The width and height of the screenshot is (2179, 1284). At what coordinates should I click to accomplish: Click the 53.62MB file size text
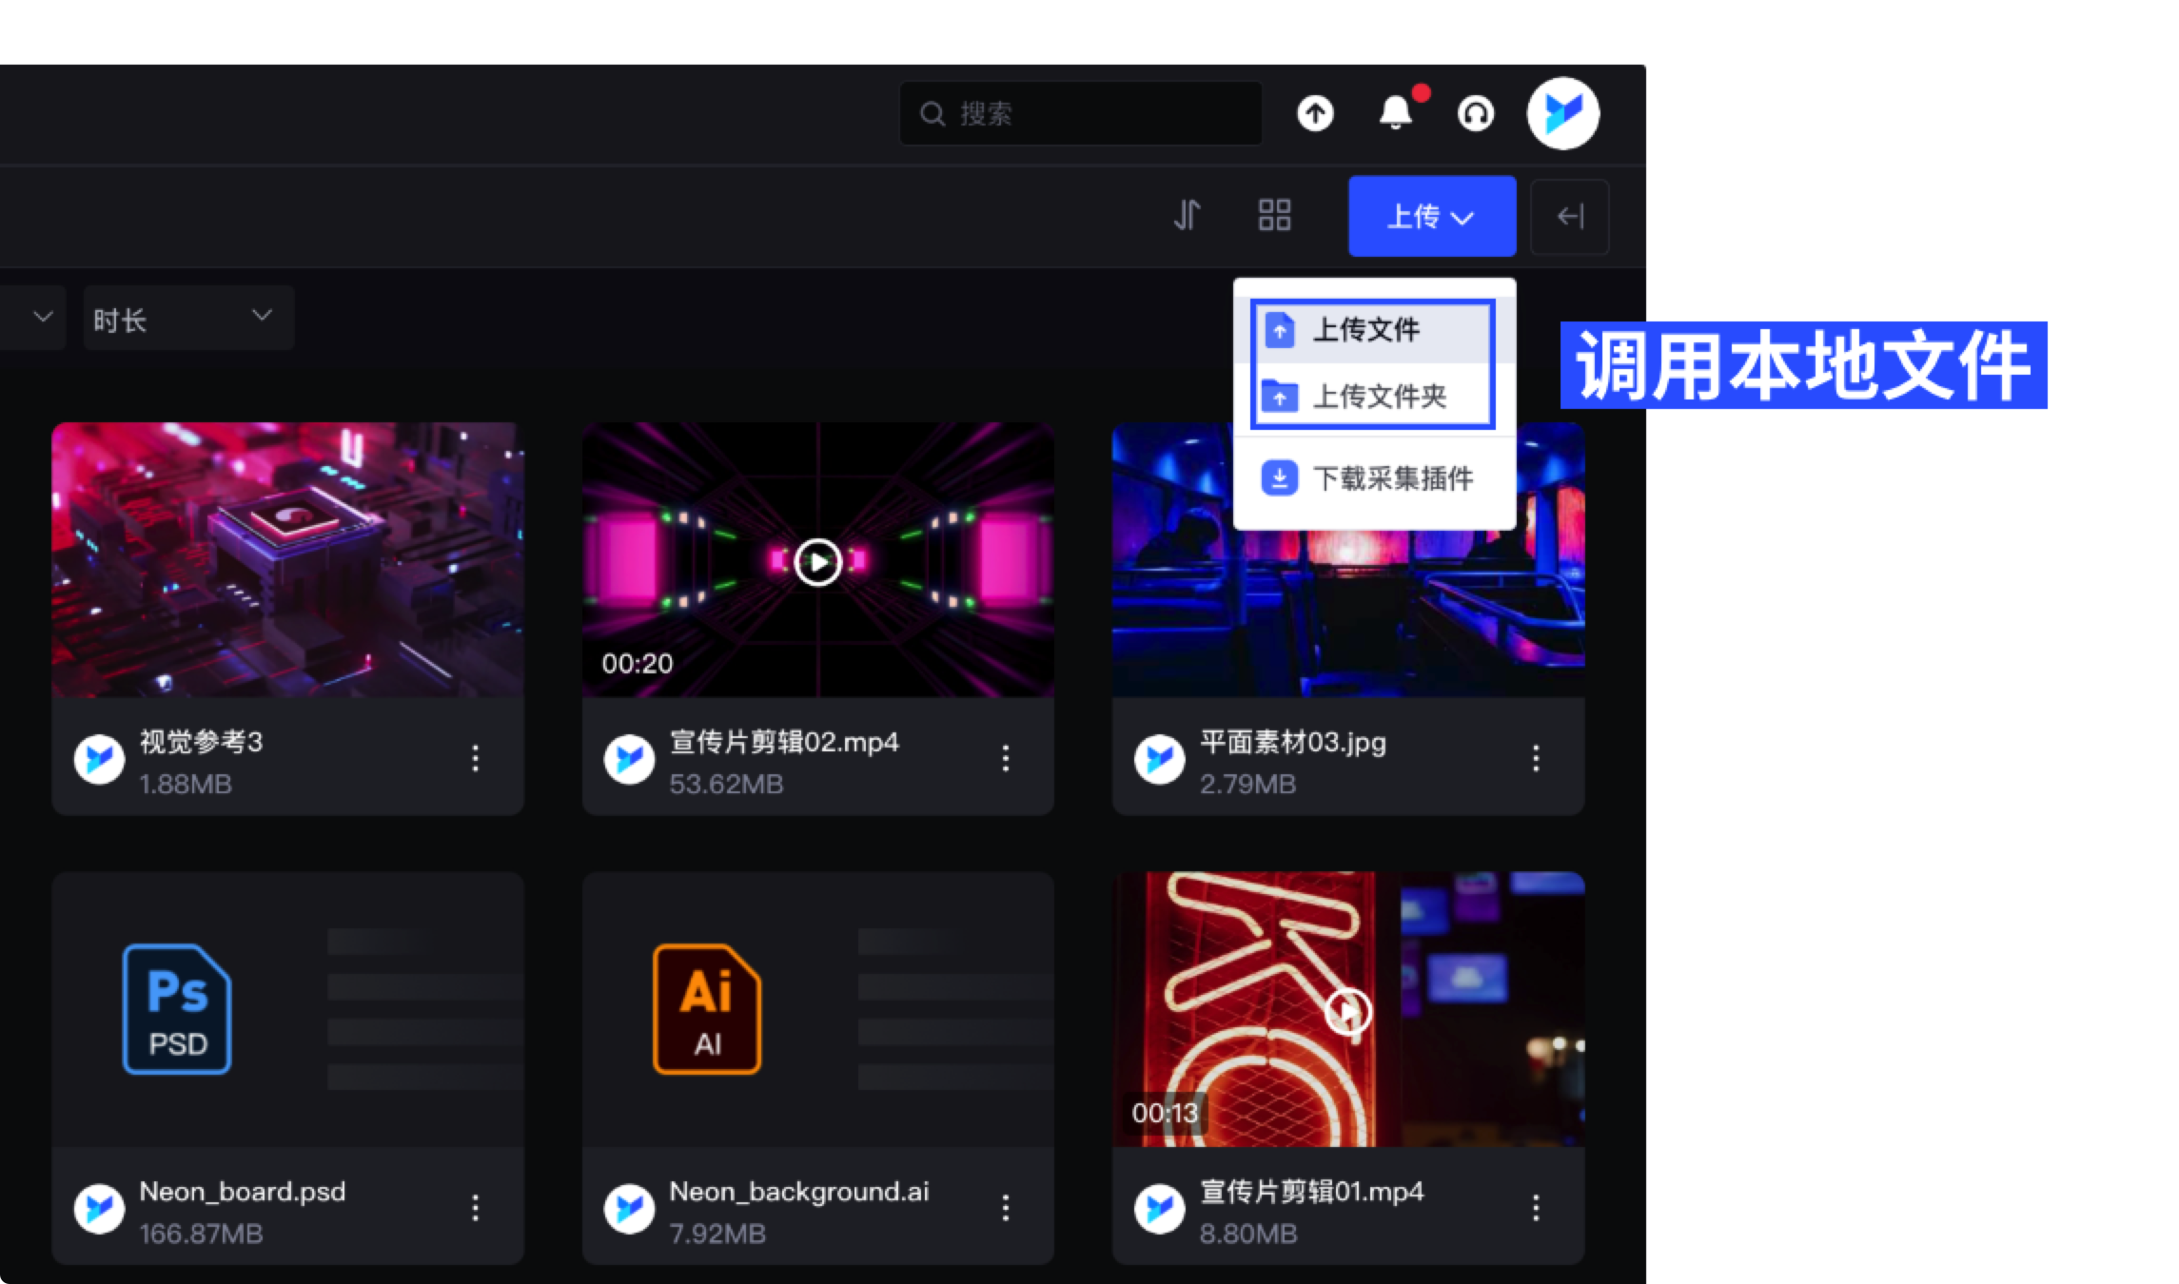[x=726, y=784]
